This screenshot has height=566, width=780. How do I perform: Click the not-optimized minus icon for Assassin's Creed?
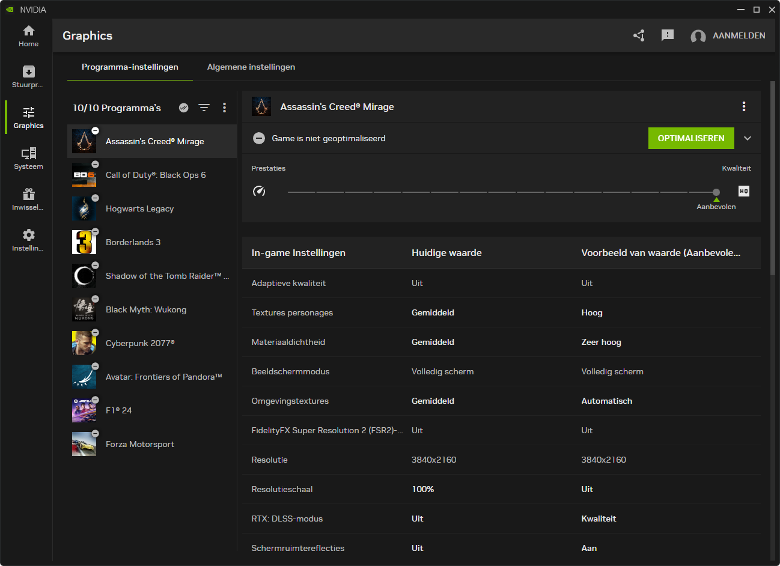[x=259, y=138]
